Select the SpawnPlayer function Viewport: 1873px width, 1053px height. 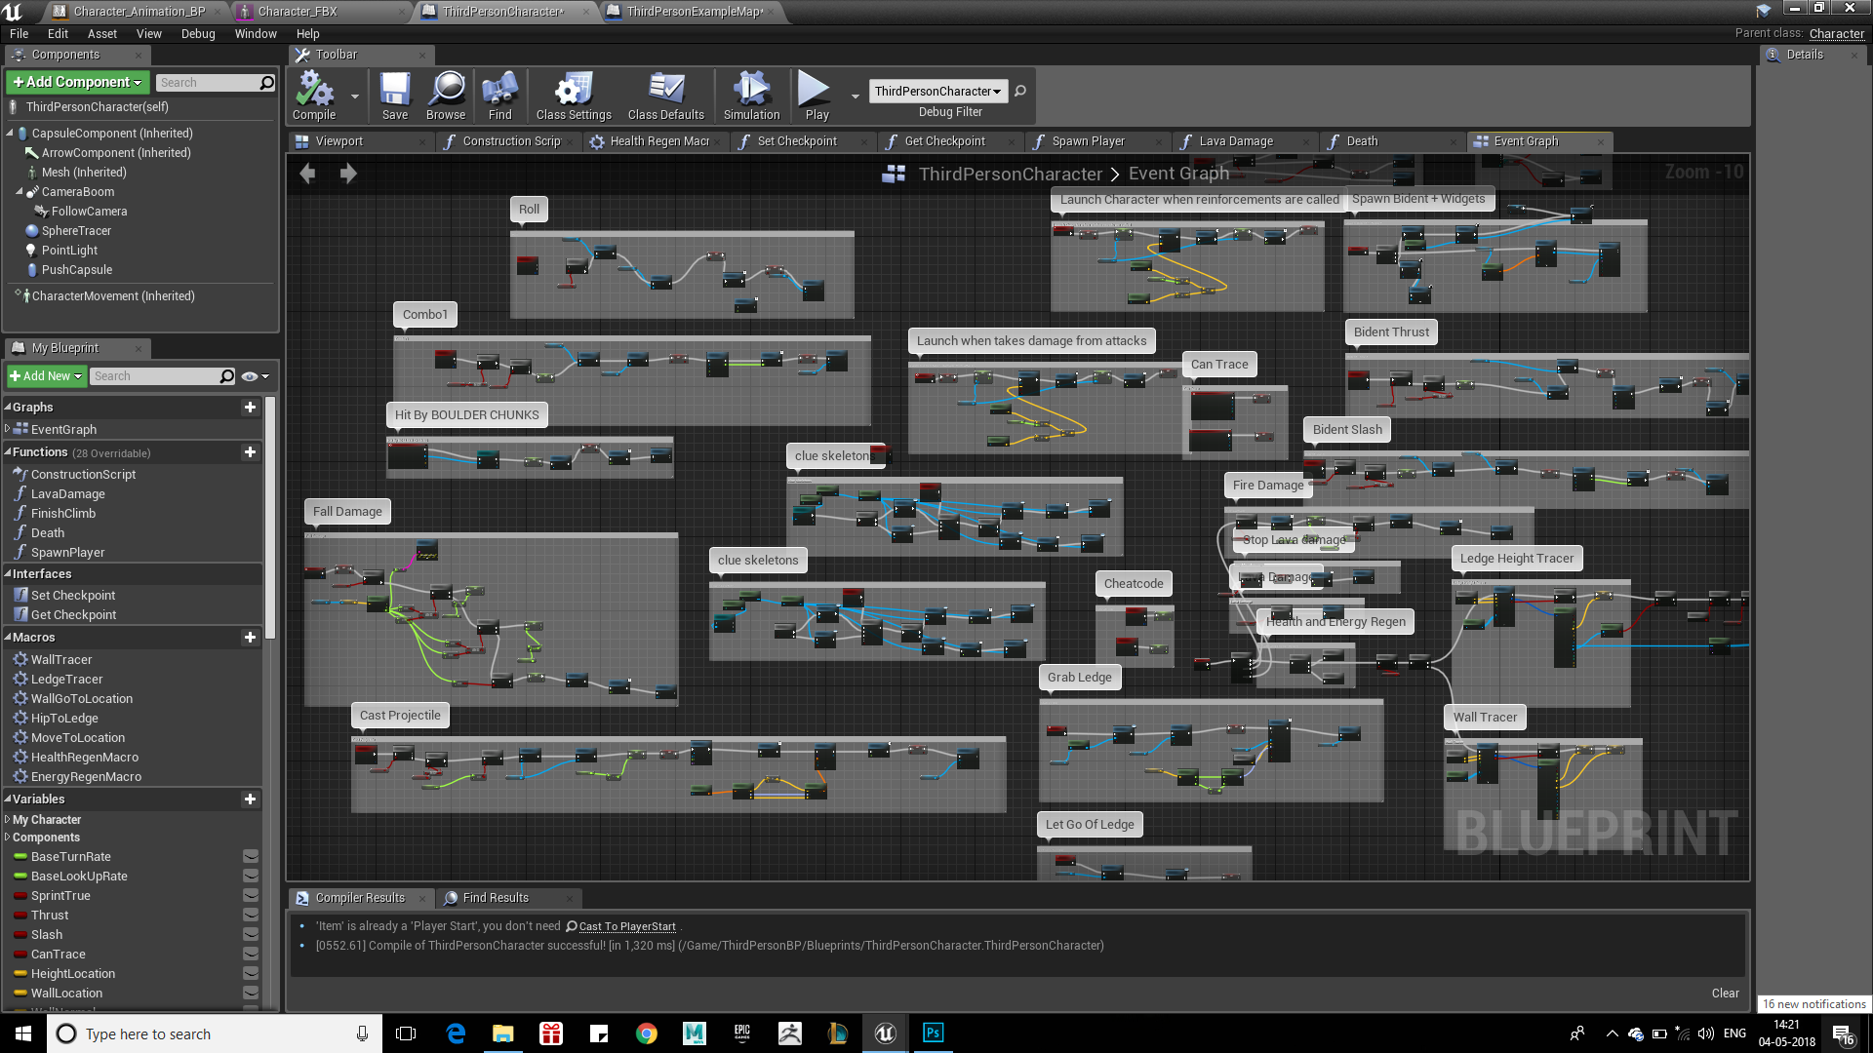pos(67,553)
